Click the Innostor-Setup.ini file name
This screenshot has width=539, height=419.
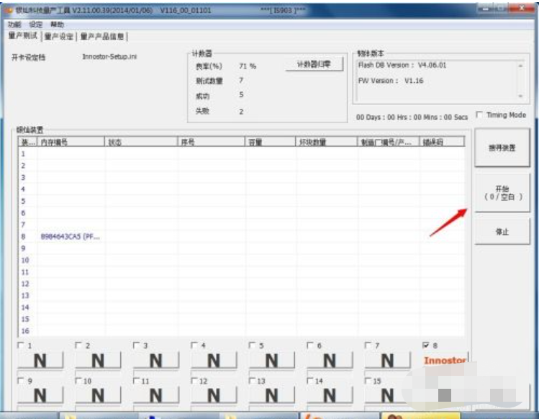coord(109,56)
